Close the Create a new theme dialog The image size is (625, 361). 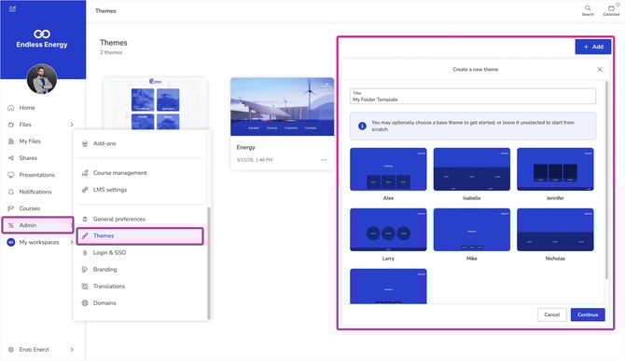600,69
